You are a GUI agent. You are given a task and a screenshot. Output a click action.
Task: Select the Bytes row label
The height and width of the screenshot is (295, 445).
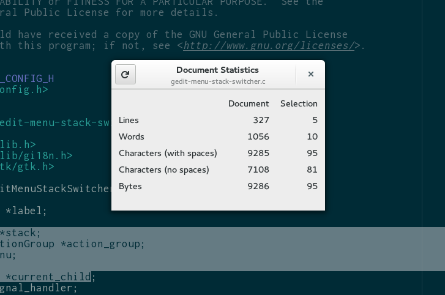130,186
